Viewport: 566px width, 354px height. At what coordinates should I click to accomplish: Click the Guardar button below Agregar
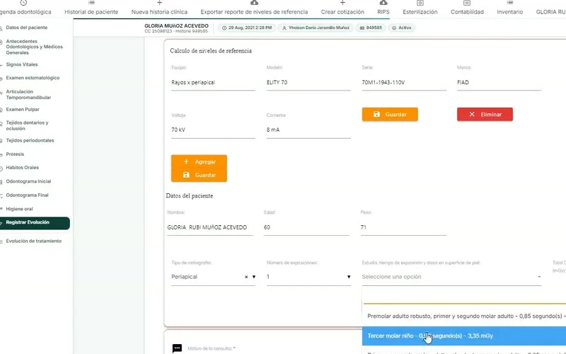[199, 175]
